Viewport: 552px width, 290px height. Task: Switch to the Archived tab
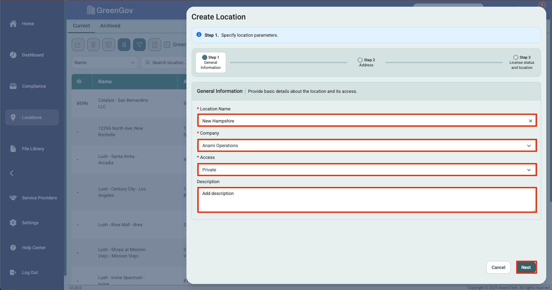110,26
